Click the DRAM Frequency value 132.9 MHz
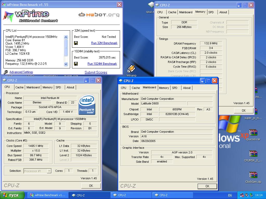This screenshot has width=266, height=199. (211, 43)
